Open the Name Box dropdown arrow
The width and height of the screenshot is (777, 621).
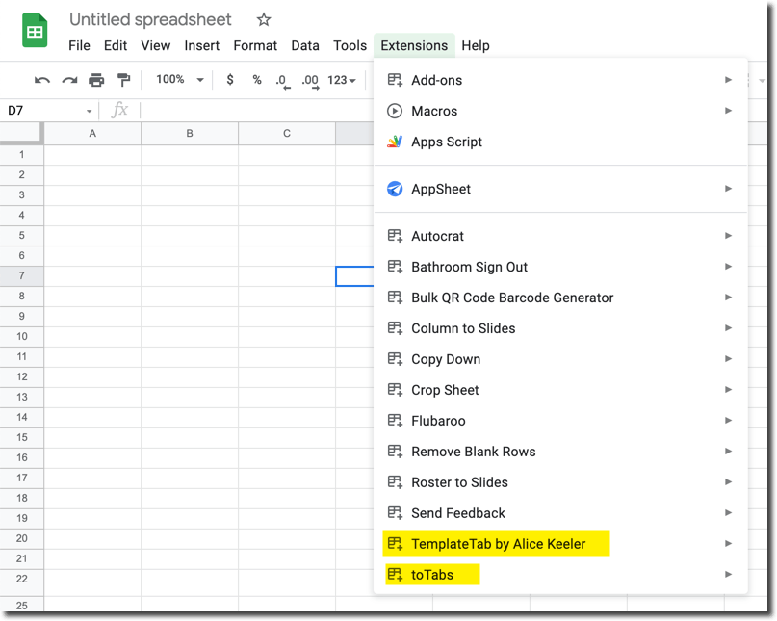tap(89, 111)
